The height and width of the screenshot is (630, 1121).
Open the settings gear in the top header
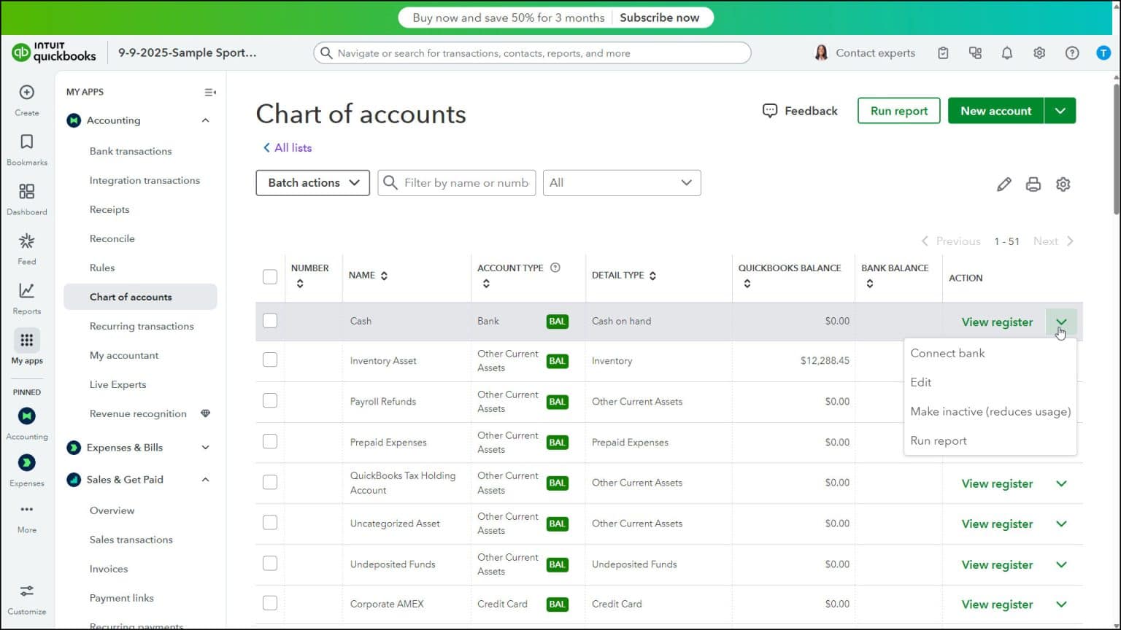1039,52
